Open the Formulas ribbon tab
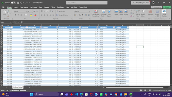 34,7
